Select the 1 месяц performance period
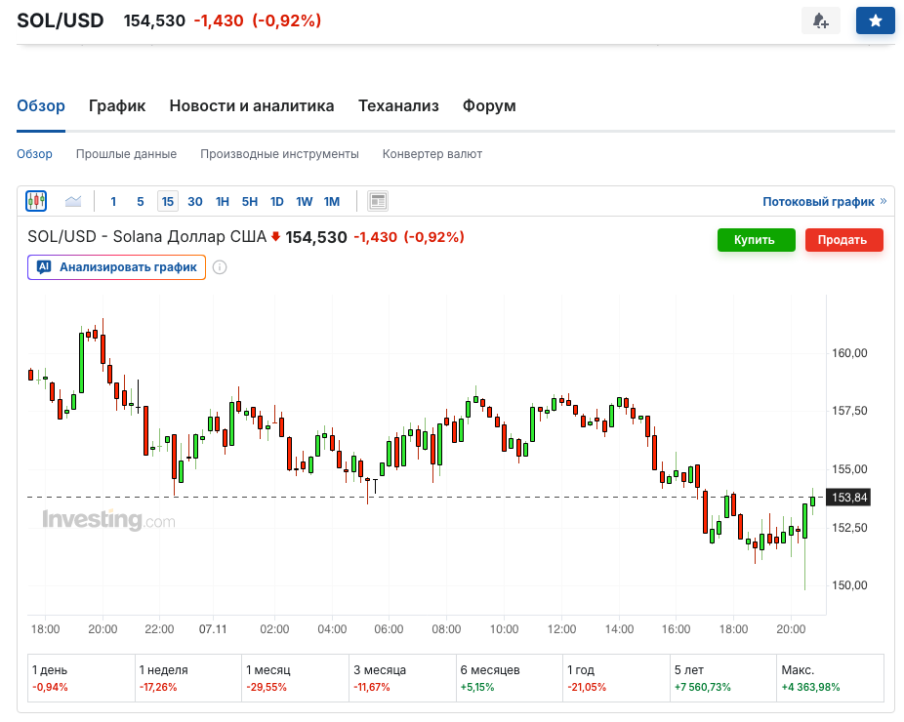 point(295,678)
